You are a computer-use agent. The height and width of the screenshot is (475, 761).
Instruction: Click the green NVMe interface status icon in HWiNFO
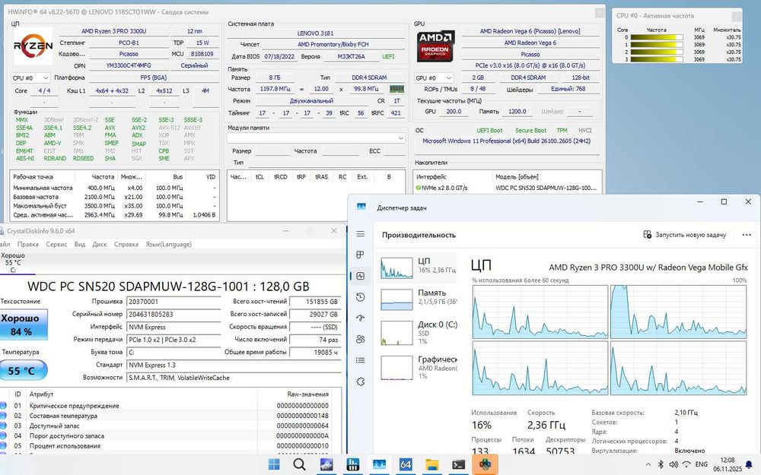tap(419, 188)
